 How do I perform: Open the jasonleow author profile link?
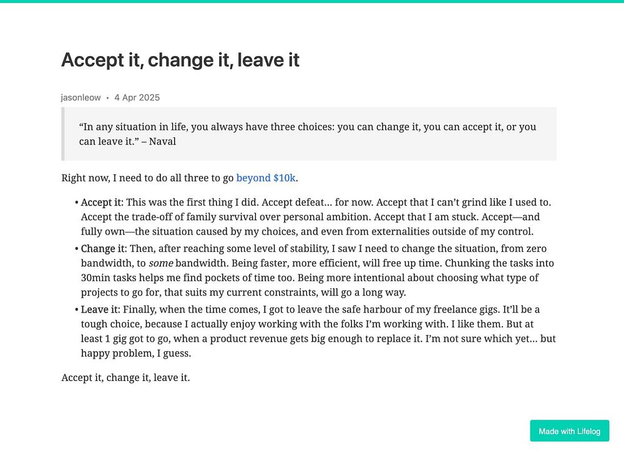[x=81, y=97]
